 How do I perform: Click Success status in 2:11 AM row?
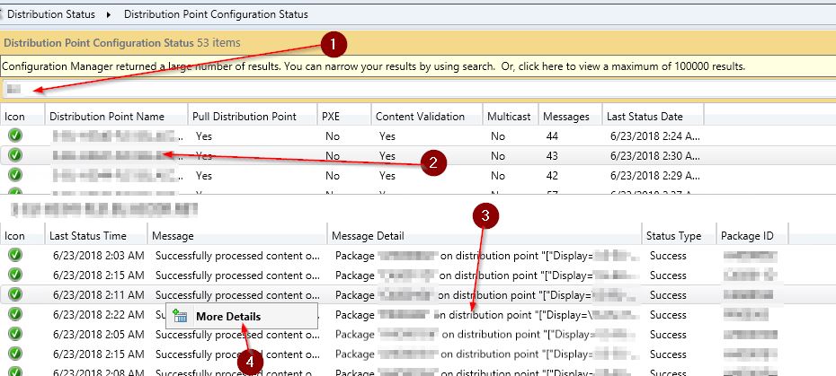click(x=668, y=295)
